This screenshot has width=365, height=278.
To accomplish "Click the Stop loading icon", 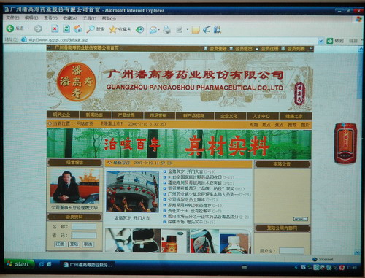I will (55, 29).
